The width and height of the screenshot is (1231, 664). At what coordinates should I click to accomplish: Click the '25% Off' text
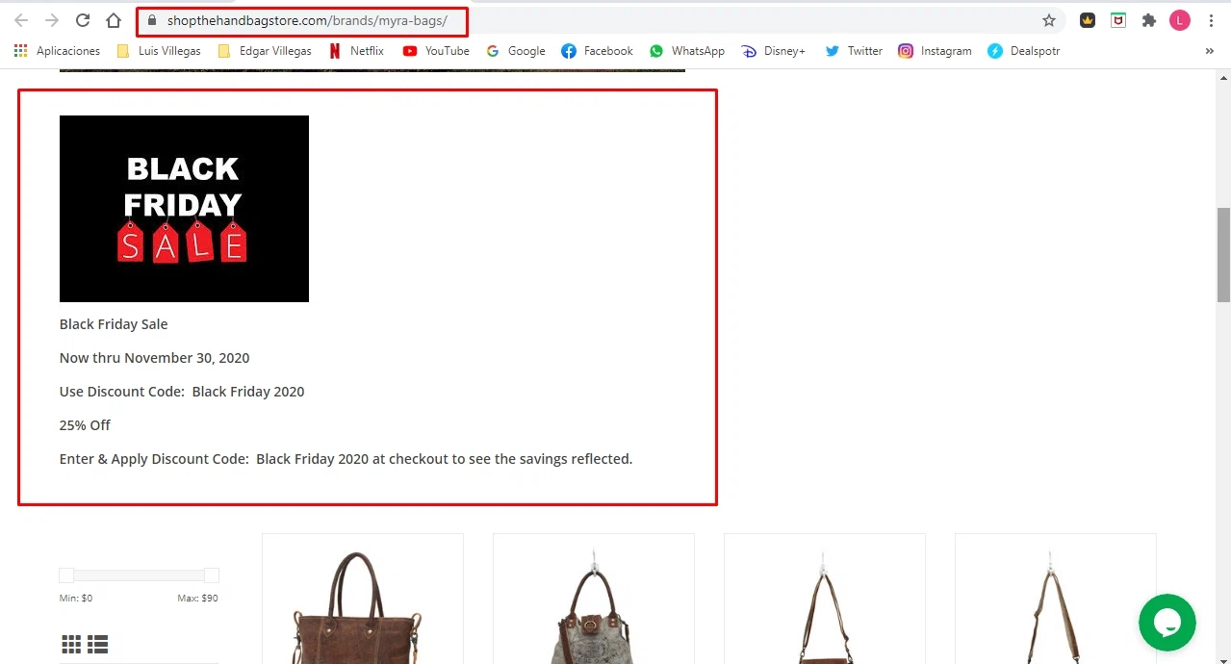pyautogui.click(x=85, y=425)
